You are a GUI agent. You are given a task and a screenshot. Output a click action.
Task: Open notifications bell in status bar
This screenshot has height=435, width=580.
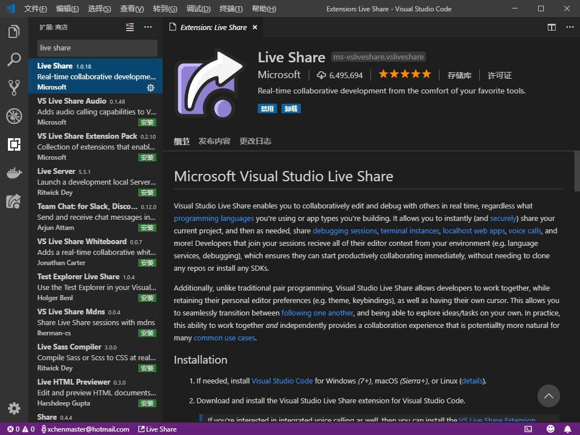pyautogui.click(x=568, y=429)
